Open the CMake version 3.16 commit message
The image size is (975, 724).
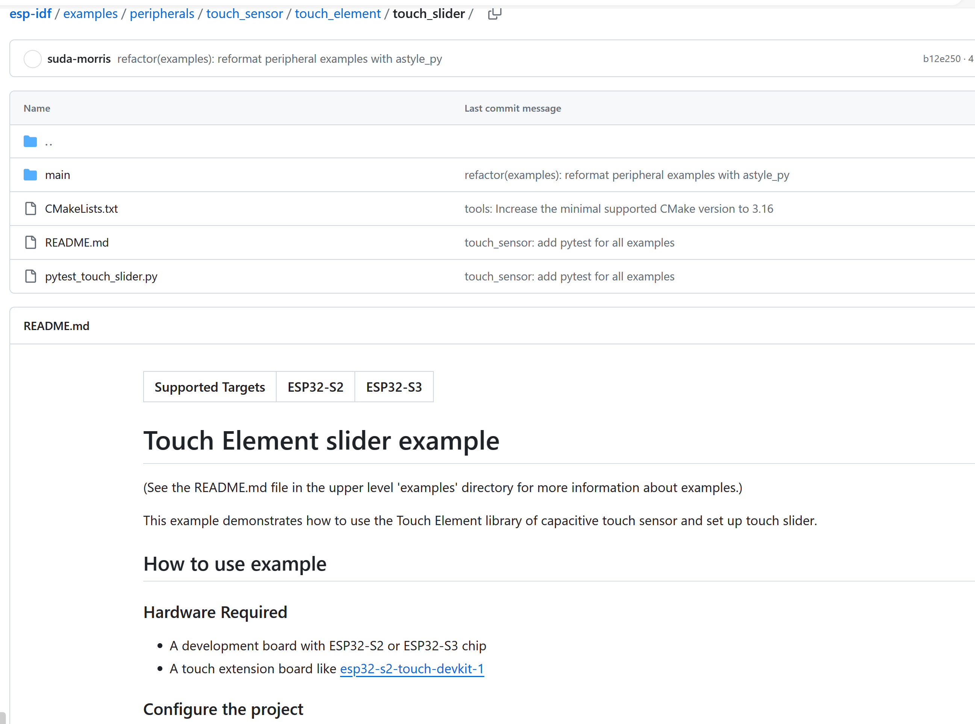point(618,209)
